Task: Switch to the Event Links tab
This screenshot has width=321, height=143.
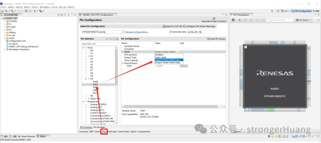Action: [124, 132]
